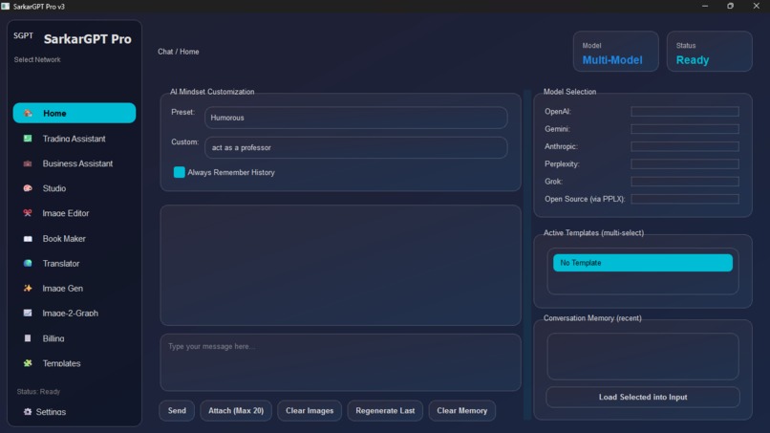This screenshot has height=433, width=770.
Task: Click the Ready status card
Action: [710, 52]
